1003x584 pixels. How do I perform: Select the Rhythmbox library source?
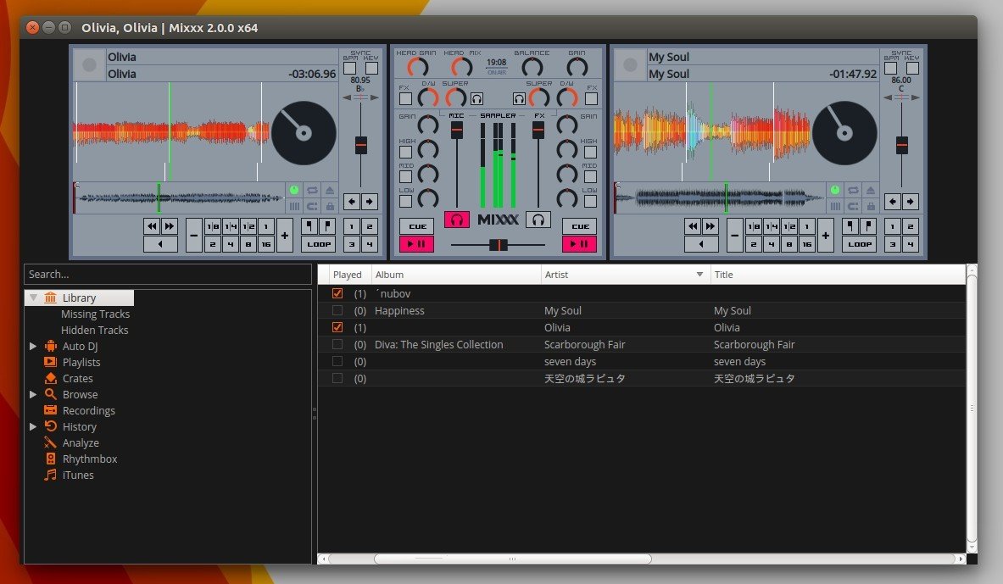(90, 459)
